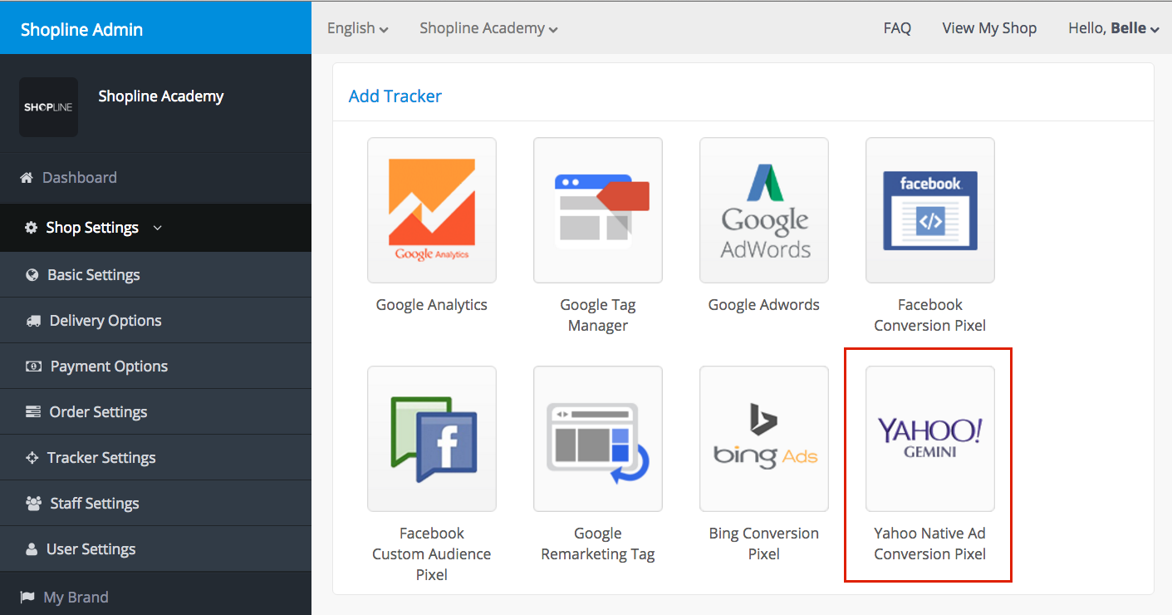Viewport: 1172px width, 615px height.
Task: Open Order Settings menu item
Action: point(155,412)
